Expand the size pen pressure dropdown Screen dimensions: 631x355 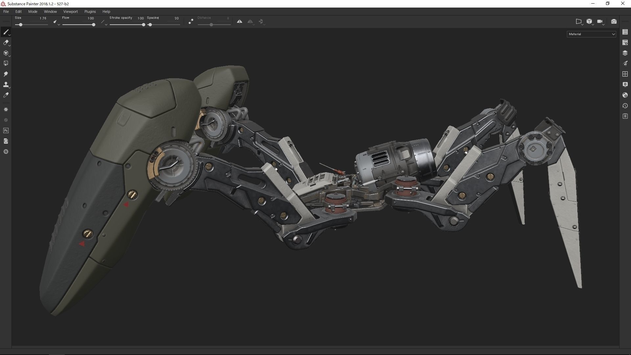click(x=59, y=25)
